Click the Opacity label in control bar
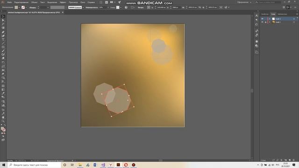The height and width of the screenshot is (168, 299). [x=92, y=7]
